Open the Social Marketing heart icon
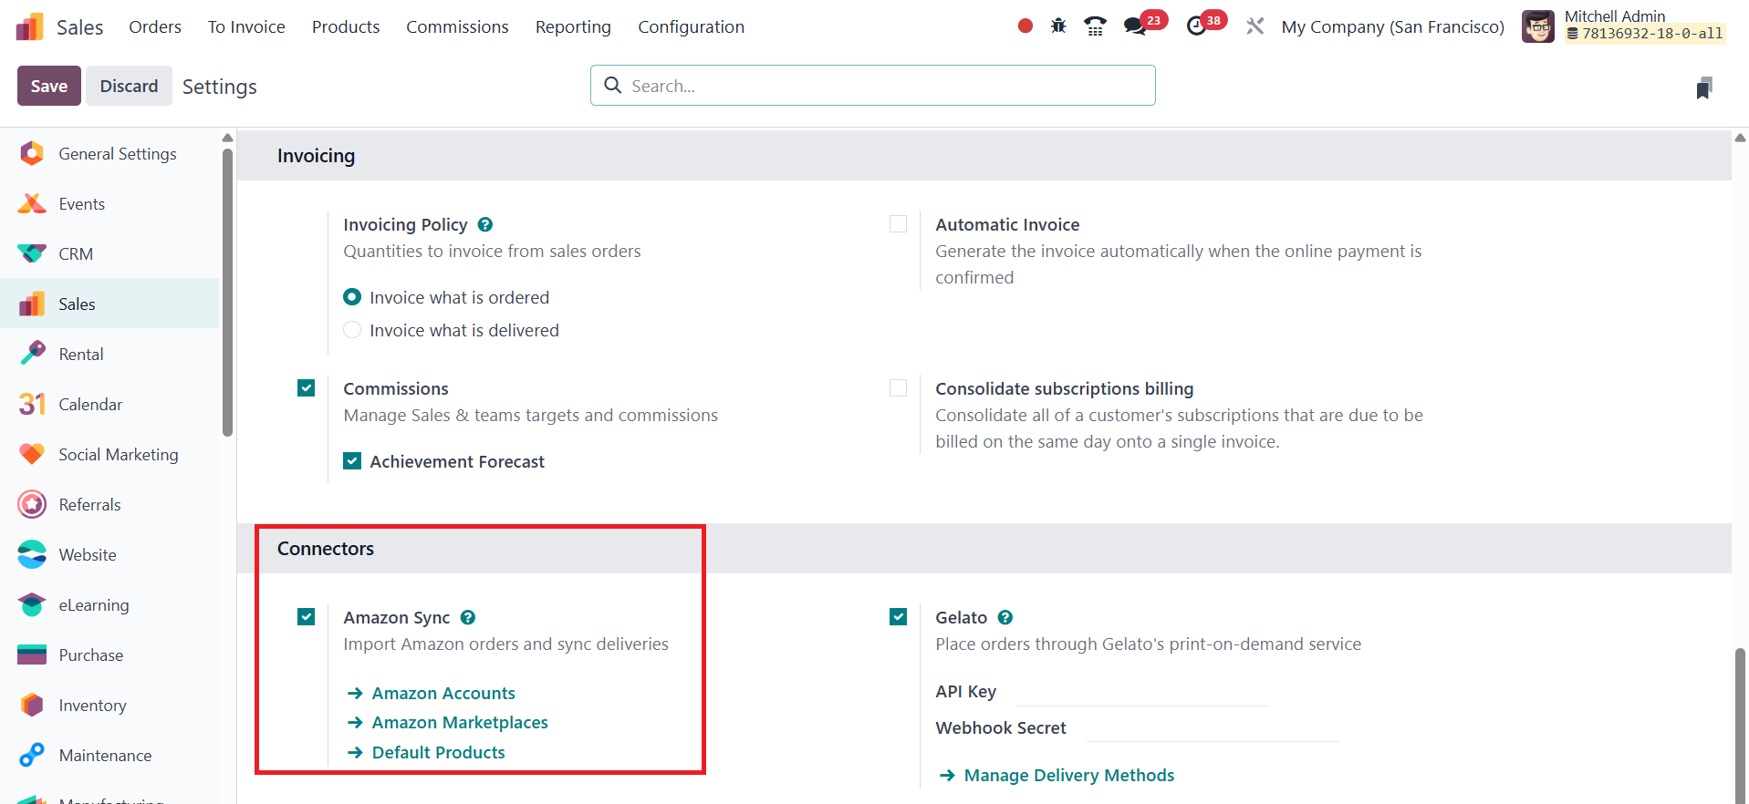The height and width of the screenshot is (804, 1749). click(32, 454)
